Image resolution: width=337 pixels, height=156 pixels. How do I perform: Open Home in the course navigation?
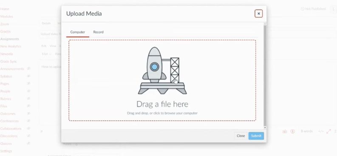coord(5,9)
